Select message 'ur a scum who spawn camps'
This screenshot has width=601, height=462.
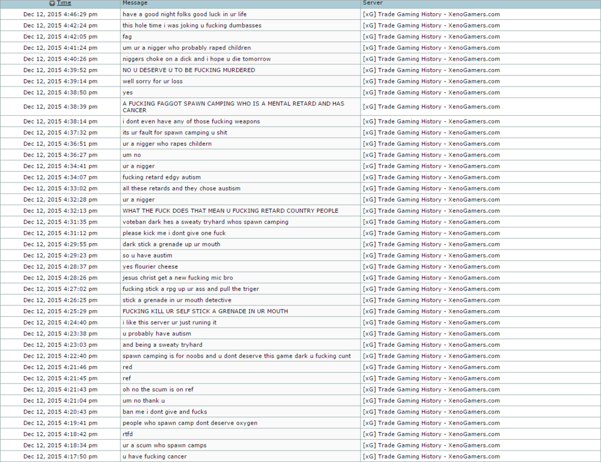(x=165, y=445)
